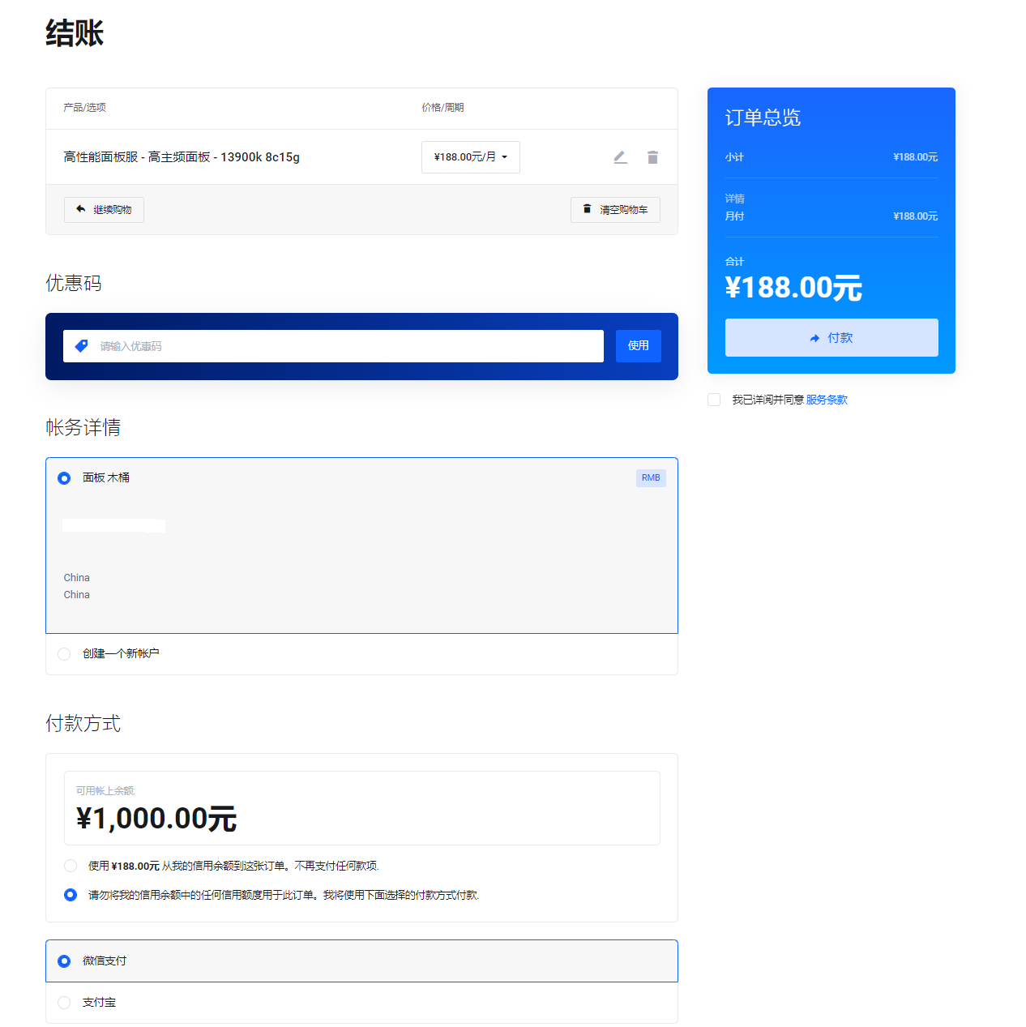Select the 请勿将我的信用余额 radio option
This screenshot has height=1027, width=1026.
[71, 895]
